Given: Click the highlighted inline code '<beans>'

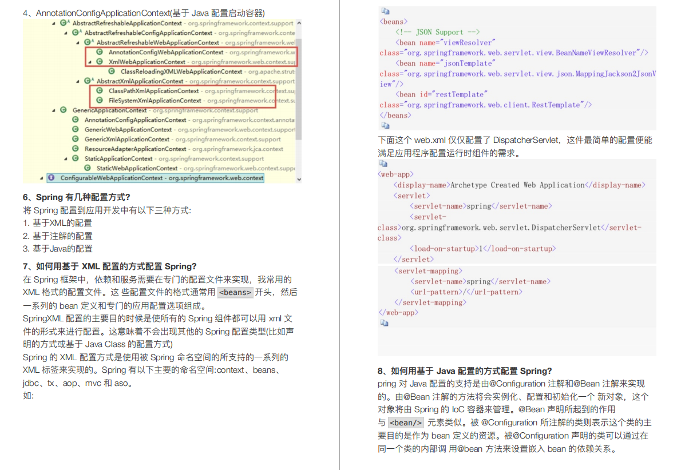Looking at the screenshot, I should pos(235,292).
